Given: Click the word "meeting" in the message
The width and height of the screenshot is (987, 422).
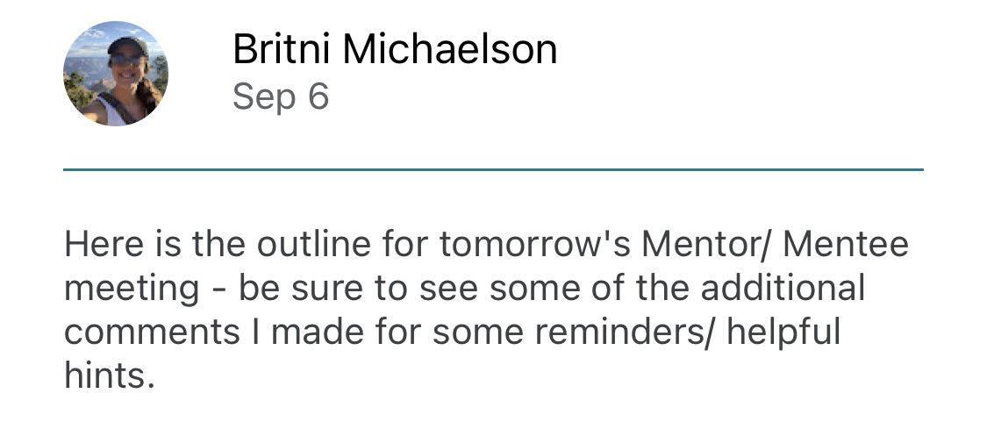Looking at the screenshot, I should [x=132, y=288].
